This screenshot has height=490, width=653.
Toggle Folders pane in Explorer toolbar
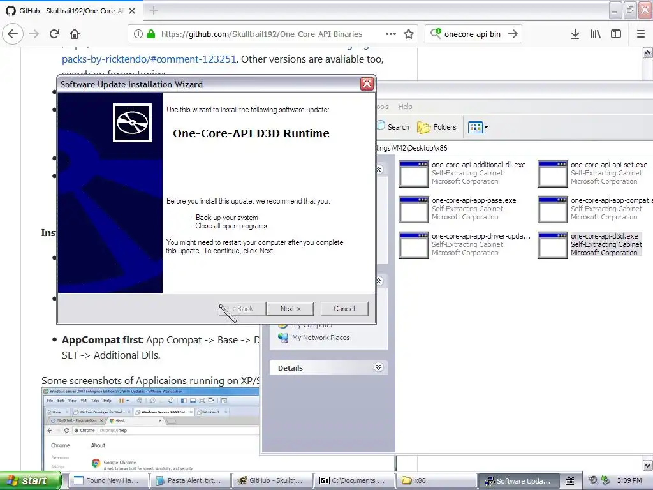[x=436, y=127]
